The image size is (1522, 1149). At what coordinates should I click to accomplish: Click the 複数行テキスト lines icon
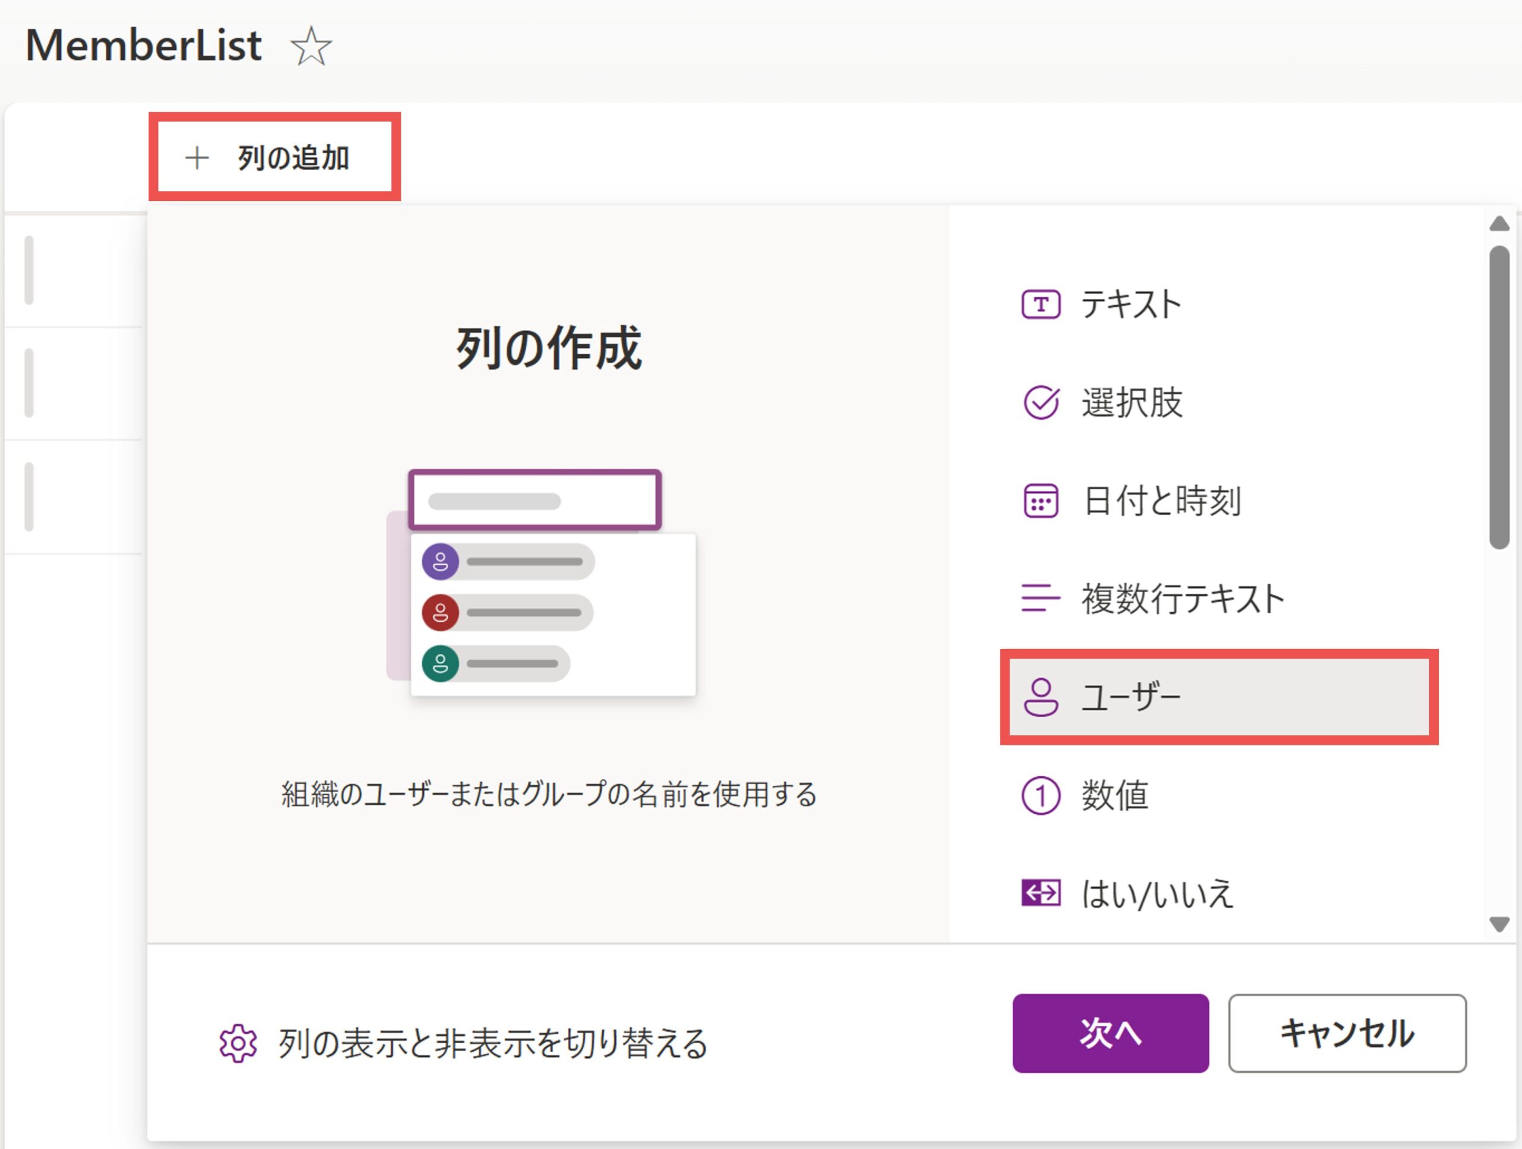[1040, 598]
